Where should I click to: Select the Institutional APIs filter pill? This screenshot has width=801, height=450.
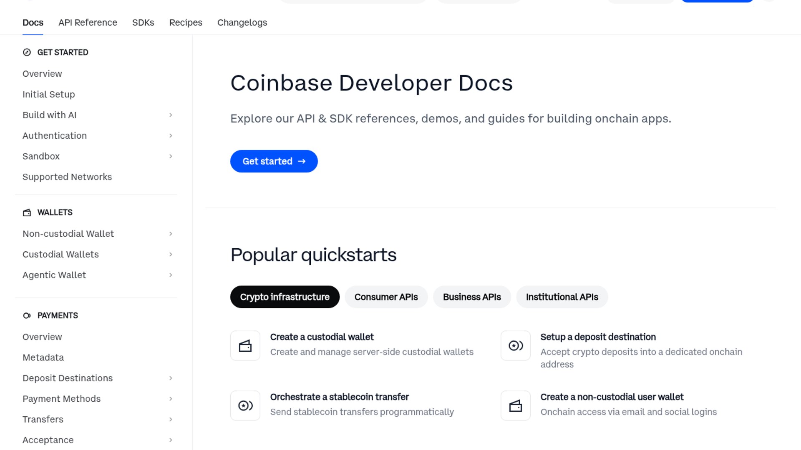[x=562, y=297]
